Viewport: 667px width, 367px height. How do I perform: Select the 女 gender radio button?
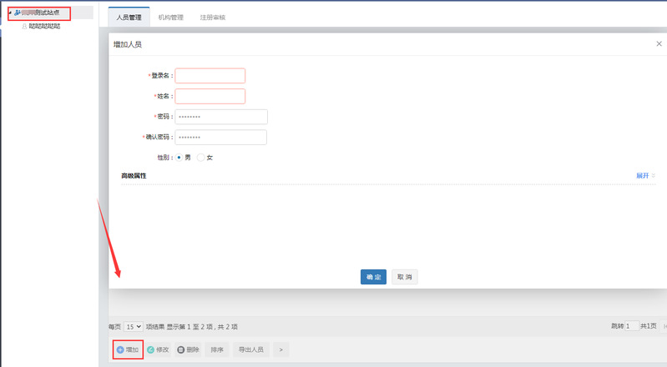(201, 157)
